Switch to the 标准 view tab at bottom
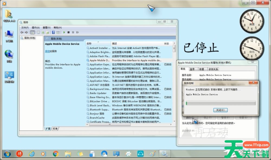Image resolution: width=271 pixels, height=160 pixels. click(x=55, y=129)
